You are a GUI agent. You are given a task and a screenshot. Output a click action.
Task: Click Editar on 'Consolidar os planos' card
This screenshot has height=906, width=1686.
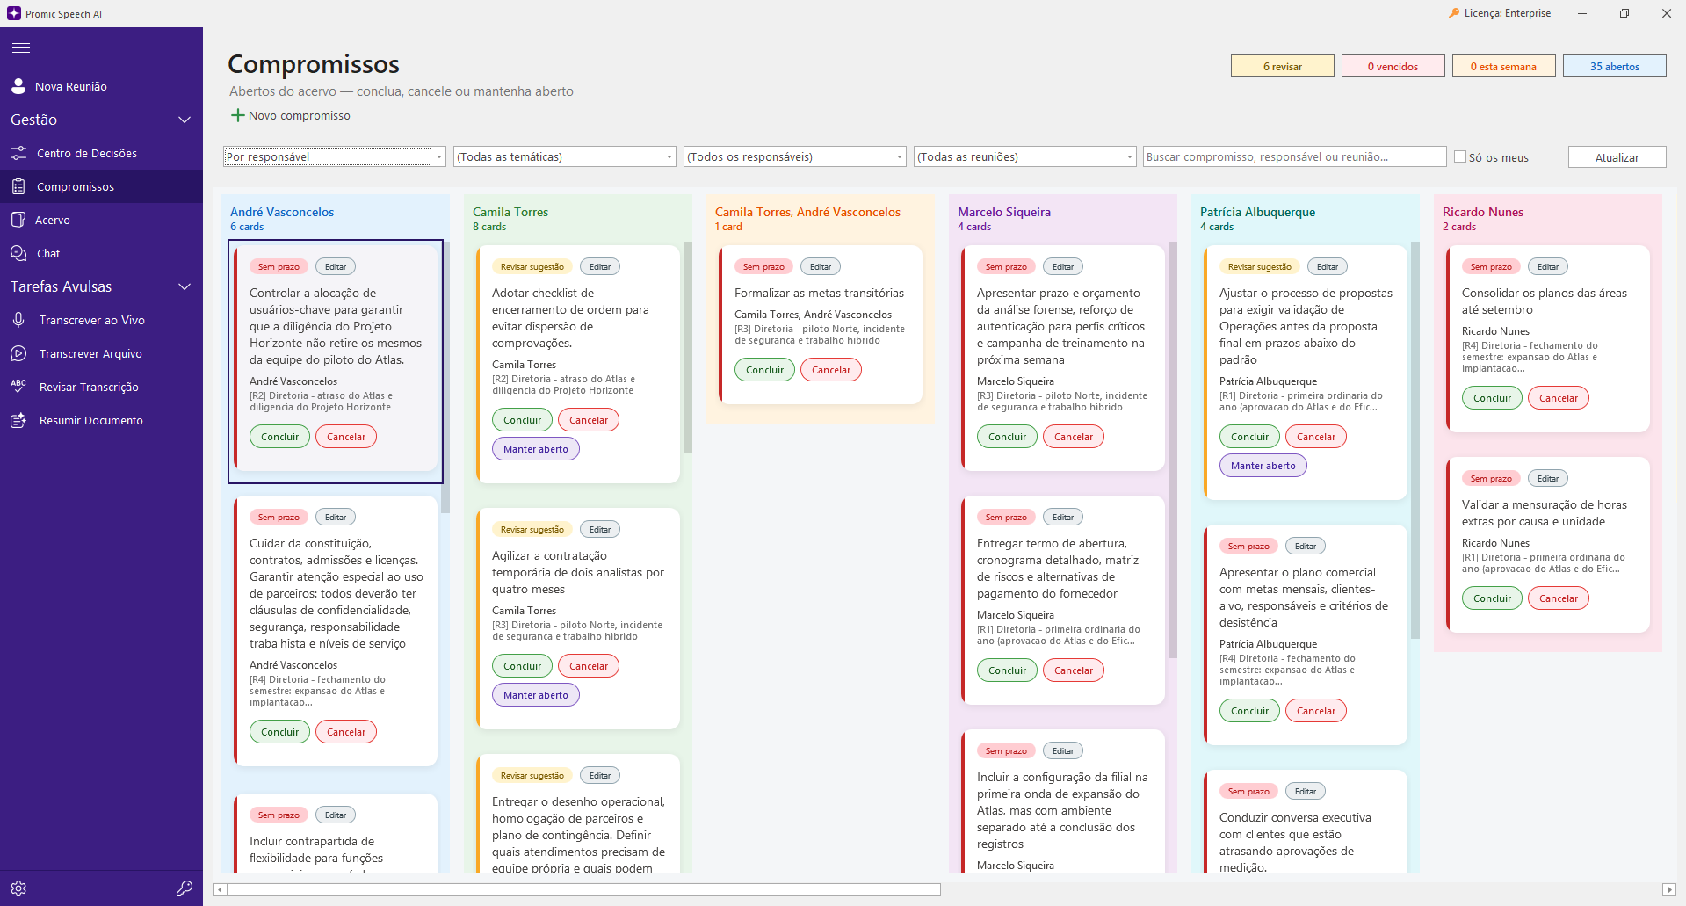coord(1548,266)
